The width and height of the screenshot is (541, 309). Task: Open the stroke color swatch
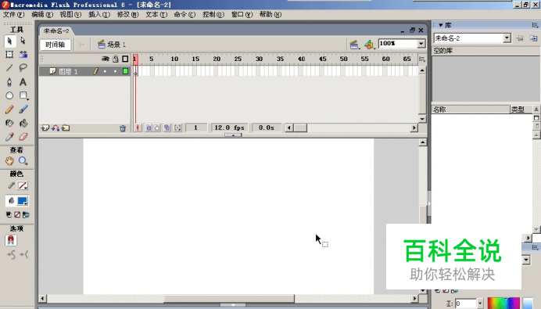(23, 185)
